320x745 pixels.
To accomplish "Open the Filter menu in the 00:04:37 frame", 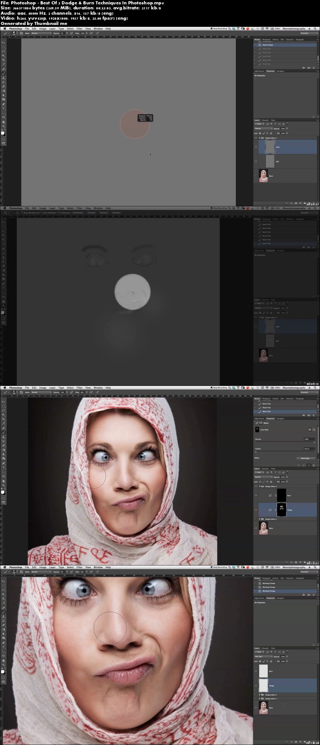I will 79,28.
